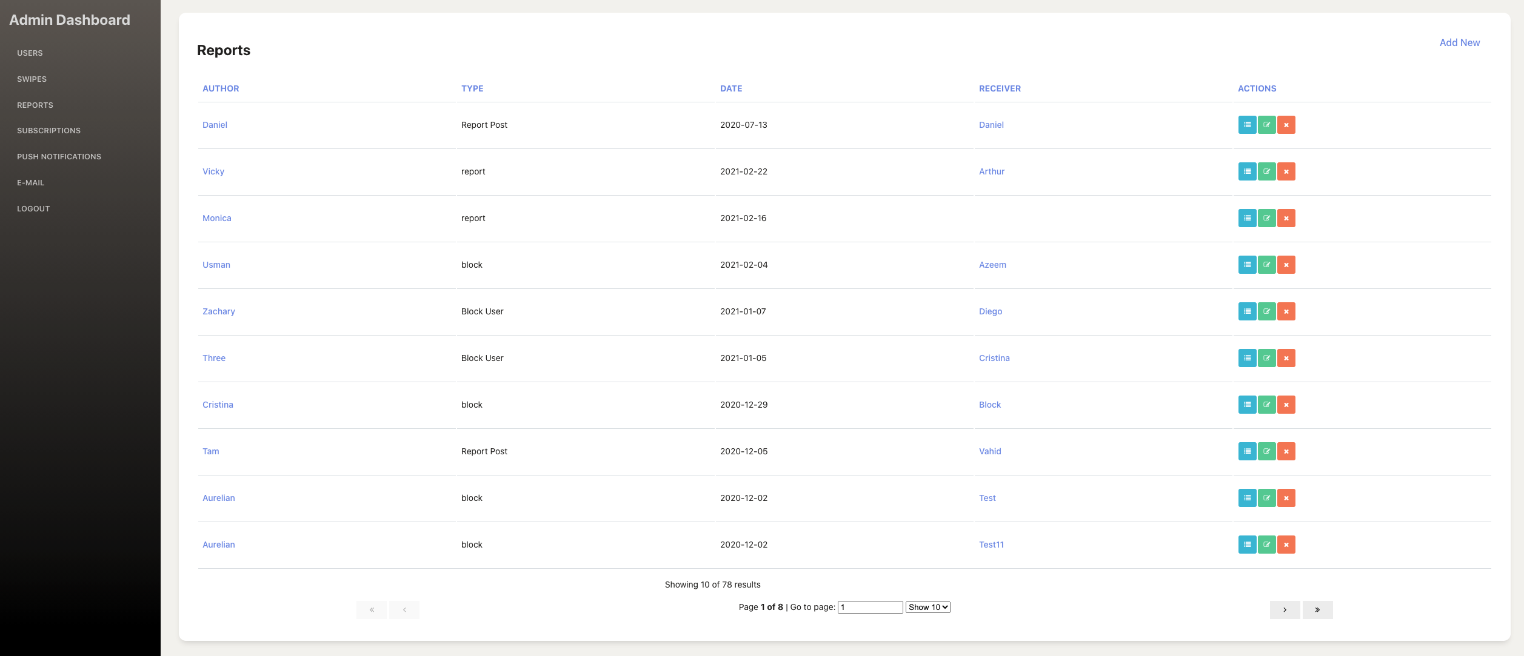Viewport: 1524px width, 656px height.
Task: Click the Add New link
Action: click(x=1459, y=42)
